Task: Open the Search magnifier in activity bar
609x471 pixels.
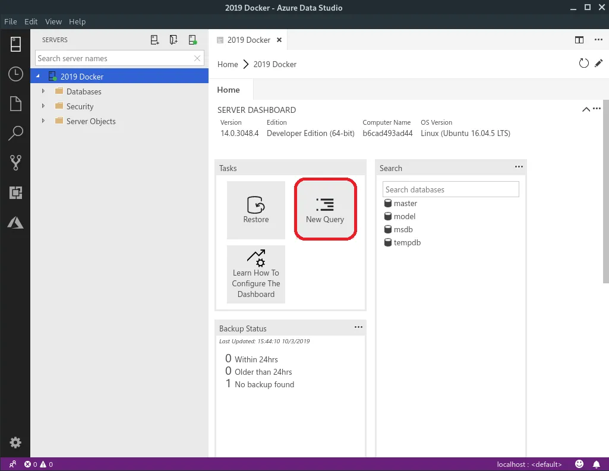Action: click(x=15, y=133)
